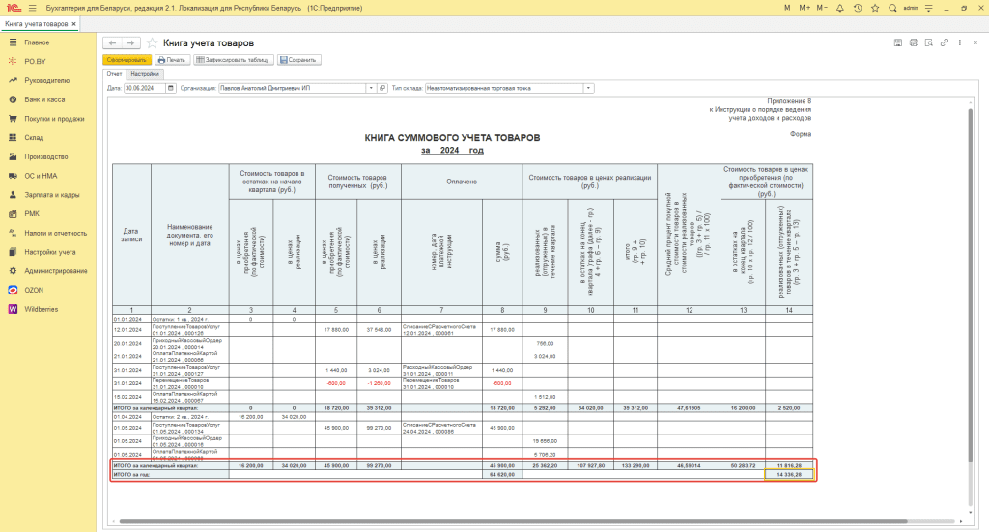Click the preview icon in form header
The image size is (989, 532).
coord(928,42)
